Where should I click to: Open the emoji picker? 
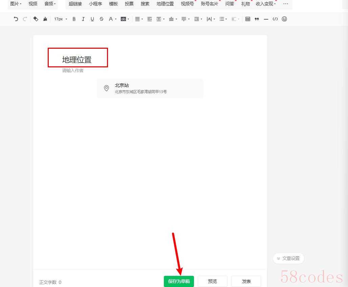[x=284, y=19]
